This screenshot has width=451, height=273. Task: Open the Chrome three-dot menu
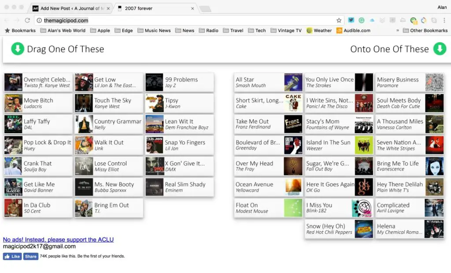[x=444, y=20]
